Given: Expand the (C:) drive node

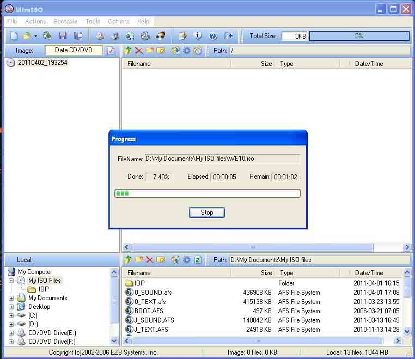Looking at the screenshot, I should point(11,315).
